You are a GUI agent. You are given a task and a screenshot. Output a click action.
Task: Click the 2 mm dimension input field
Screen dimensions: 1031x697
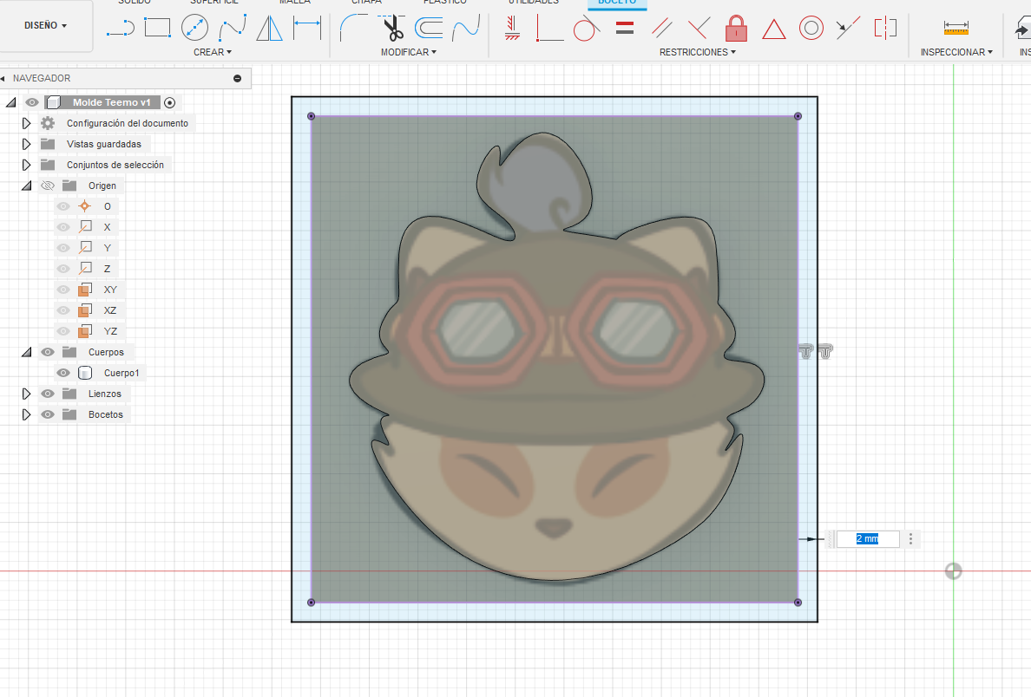[867, 539]
